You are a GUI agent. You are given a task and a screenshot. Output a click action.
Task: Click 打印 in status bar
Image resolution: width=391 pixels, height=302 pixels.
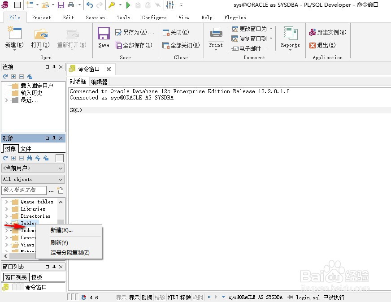173,298
